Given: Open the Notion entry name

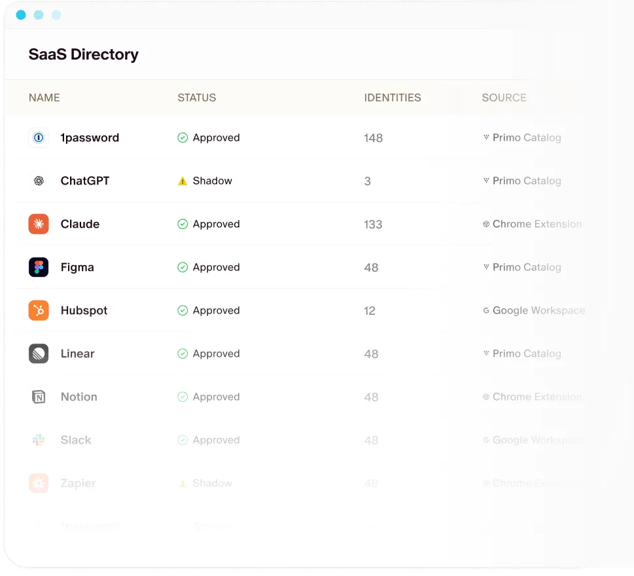Looking at the screenshot, I should tap(79, 397).
